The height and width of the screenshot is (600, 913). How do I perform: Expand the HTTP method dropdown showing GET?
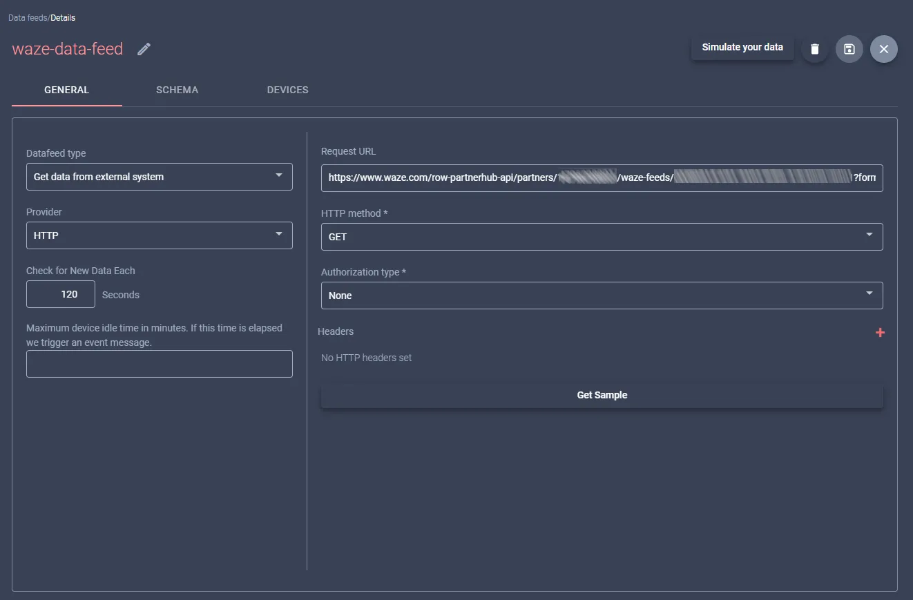602,237
